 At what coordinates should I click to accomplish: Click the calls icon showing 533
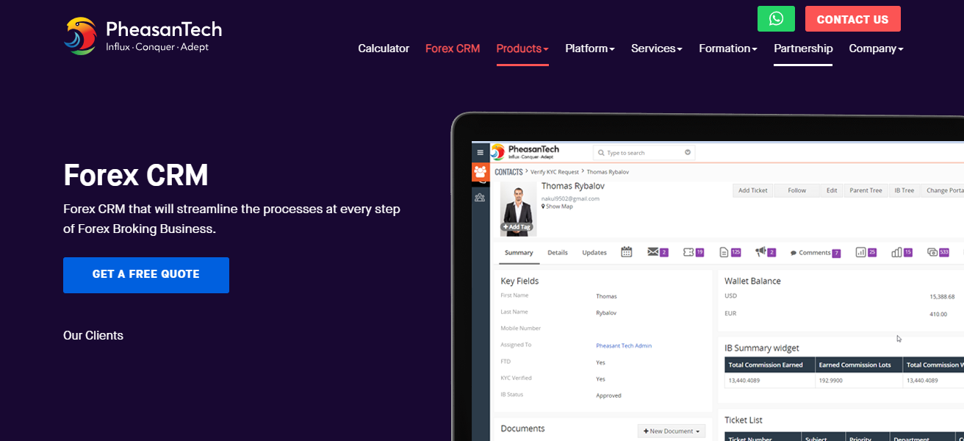[937, 252]
